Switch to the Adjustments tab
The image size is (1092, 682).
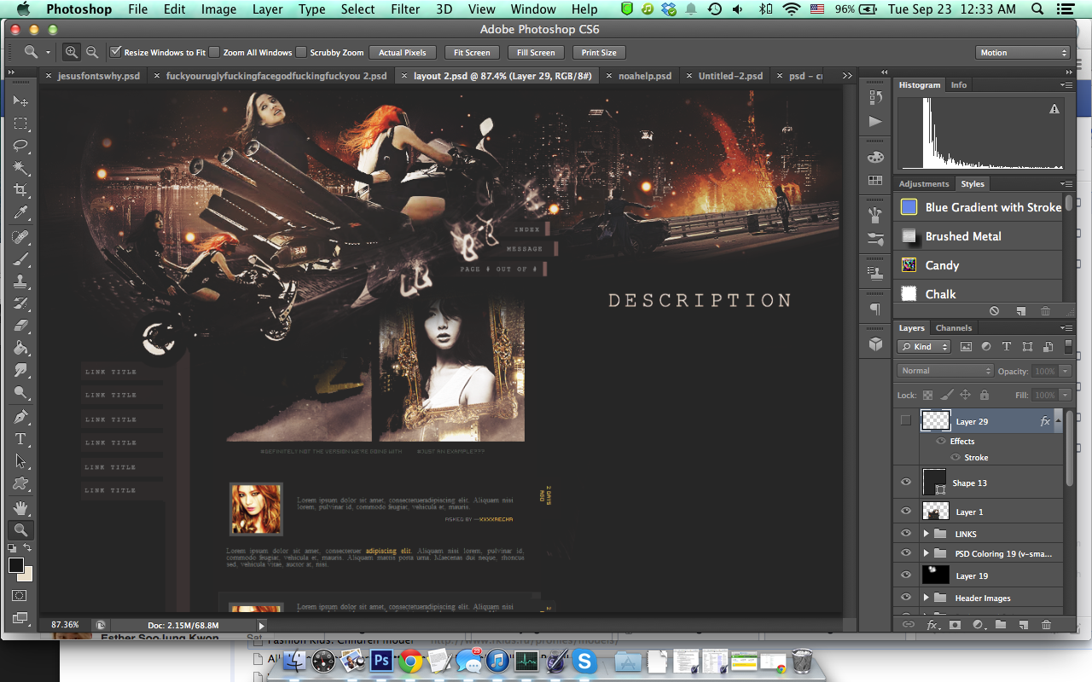[924, 183]
